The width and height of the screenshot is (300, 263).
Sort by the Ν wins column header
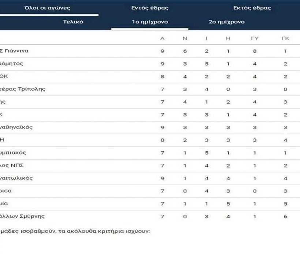(x=185, y=38)
